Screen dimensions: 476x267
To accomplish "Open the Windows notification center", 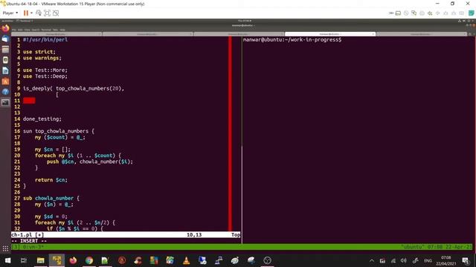I will pyautogui.click(x=466, y=260).
